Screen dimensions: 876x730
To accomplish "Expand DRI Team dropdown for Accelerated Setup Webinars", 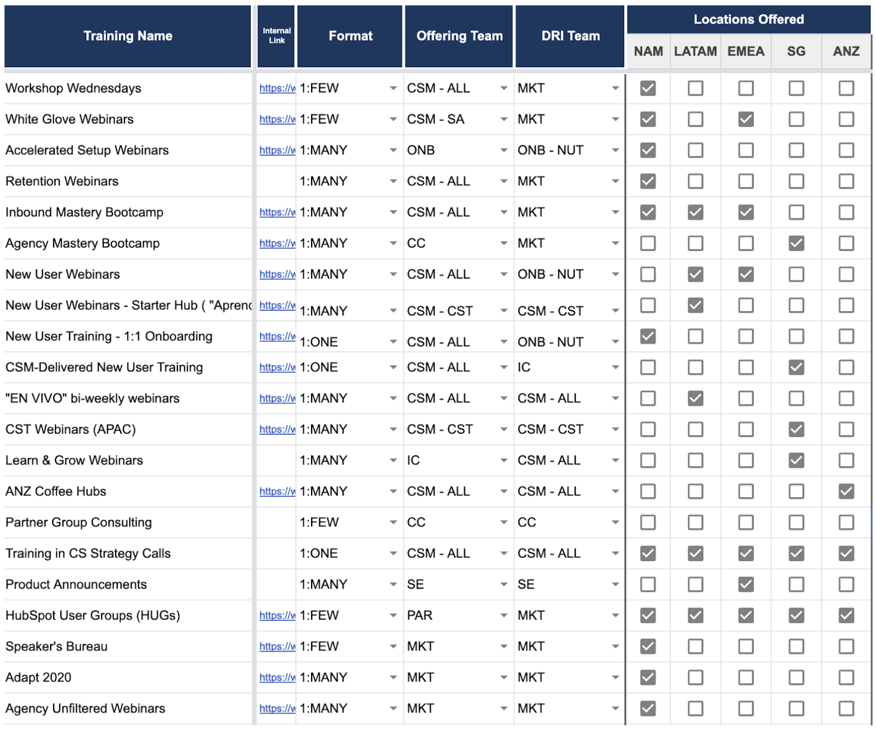I will (615, 151).
